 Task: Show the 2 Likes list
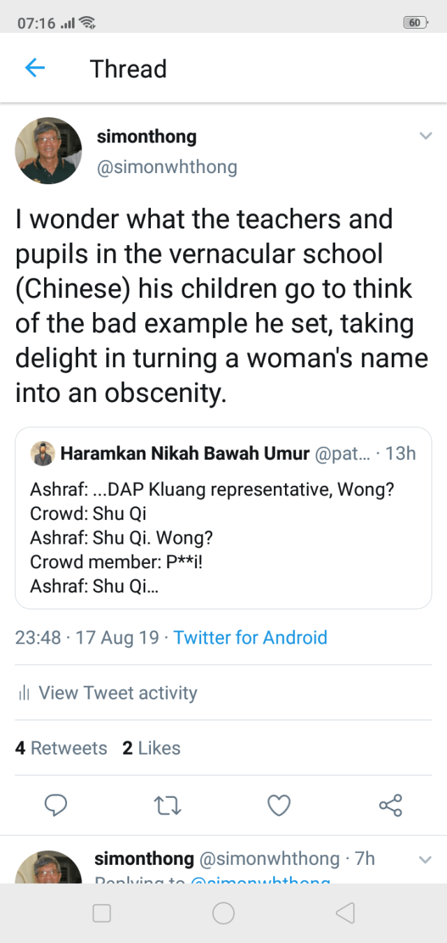point(151,748)
